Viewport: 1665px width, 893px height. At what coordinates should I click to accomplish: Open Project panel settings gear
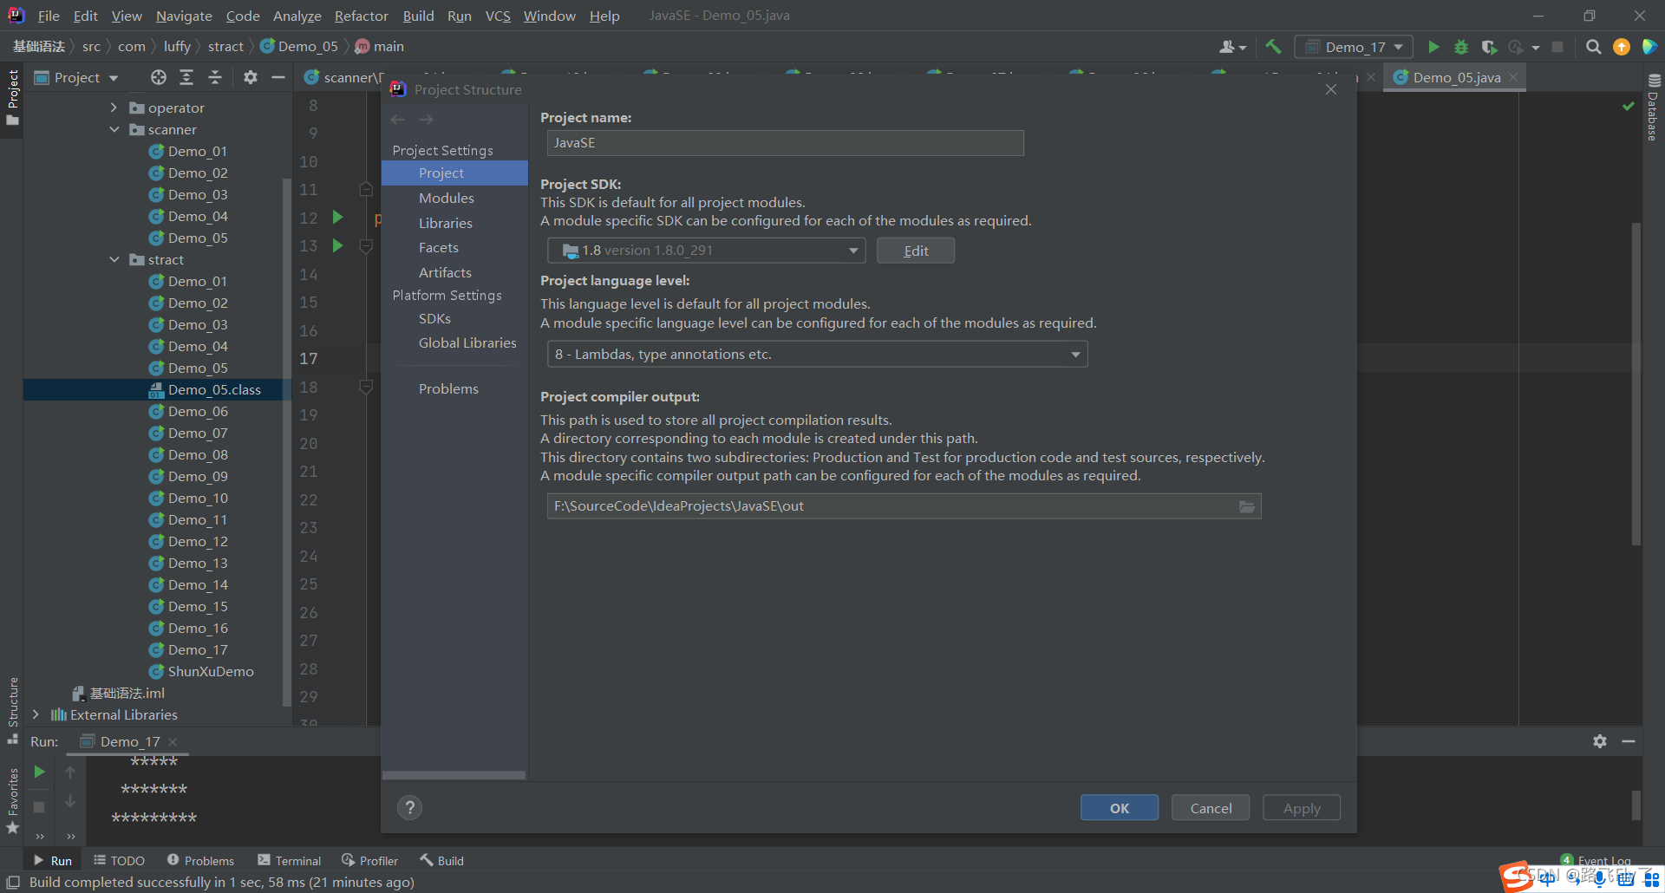(x=251, y=77)
